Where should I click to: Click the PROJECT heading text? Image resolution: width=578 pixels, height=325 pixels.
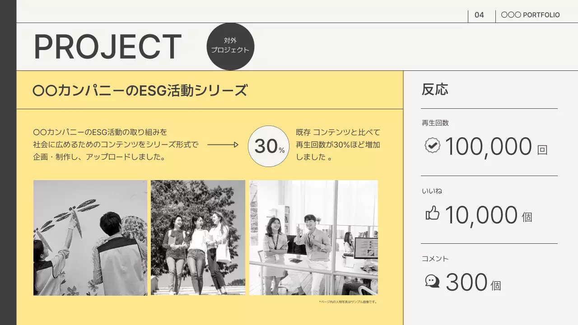pyautogui.click(x=107, y=47)
